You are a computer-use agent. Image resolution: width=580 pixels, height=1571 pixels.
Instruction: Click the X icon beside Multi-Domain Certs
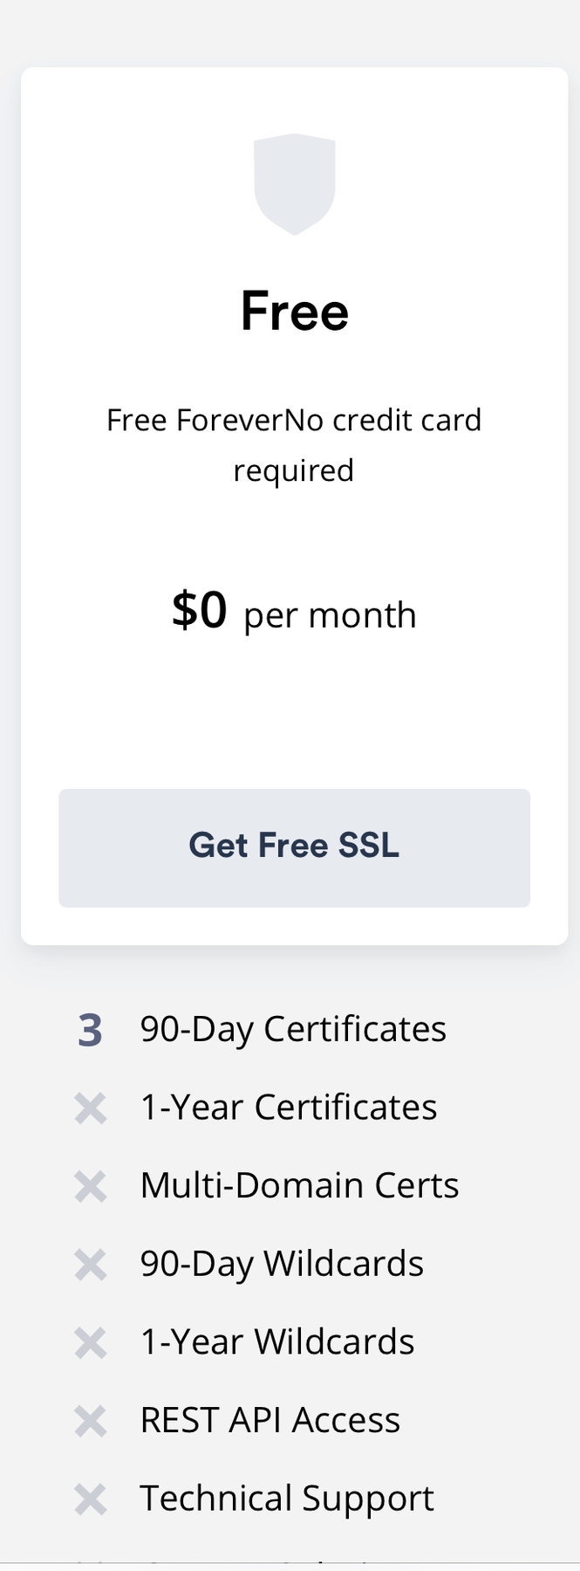[91, 1187]
